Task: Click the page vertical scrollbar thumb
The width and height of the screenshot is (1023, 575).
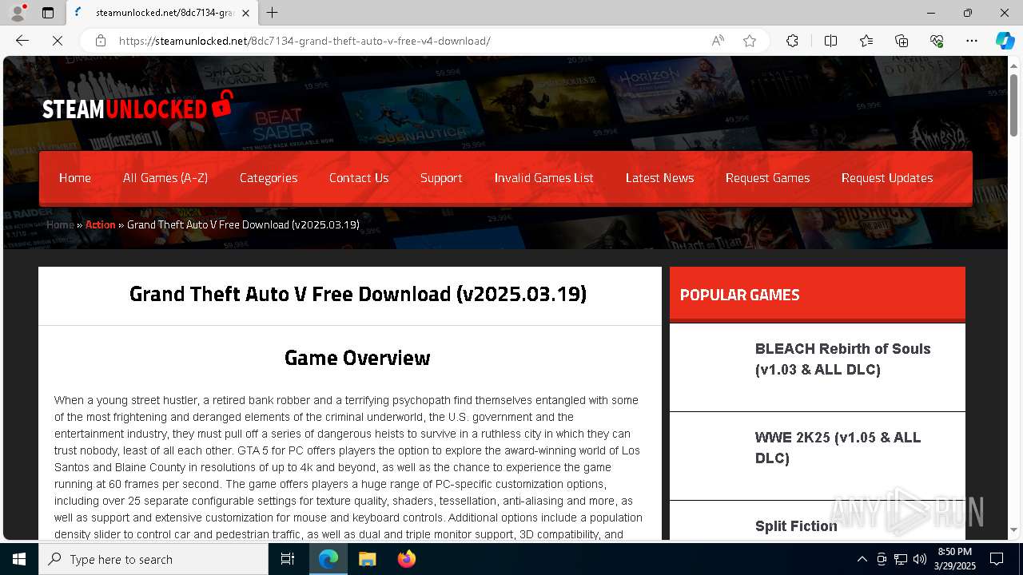Action: coord(1014,104)
